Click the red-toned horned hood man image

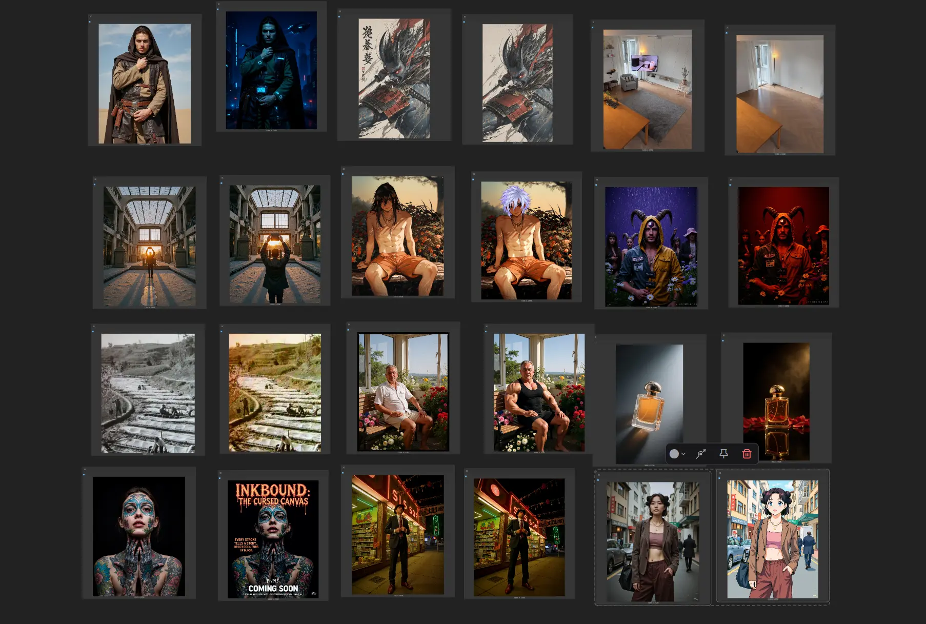click(x=783, y=246)
